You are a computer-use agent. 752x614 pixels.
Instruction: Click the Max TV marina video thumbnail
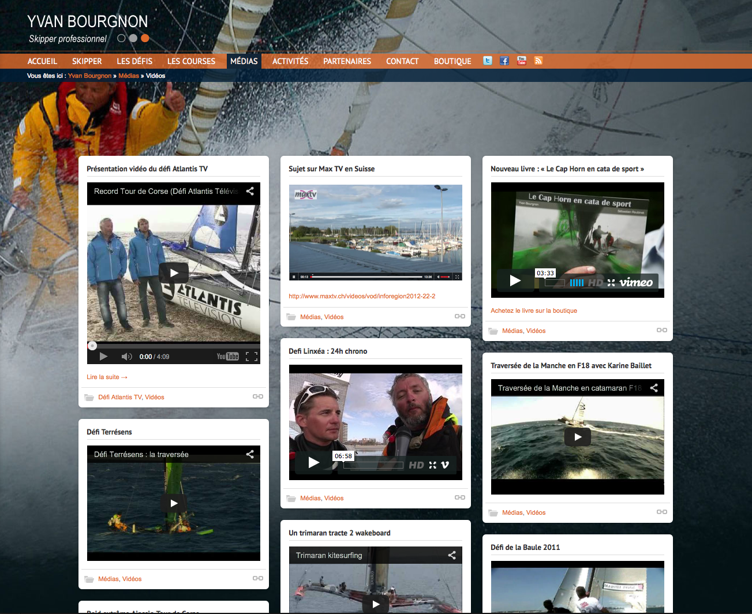click(376, 232)
